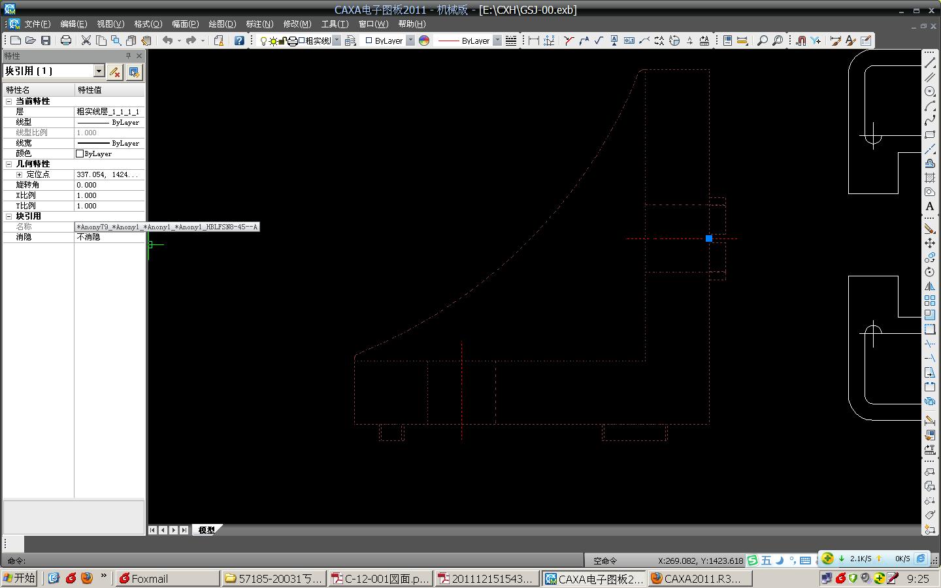This screenshot has width=941, height=588.
Task: Click the scissors Cut icon
Action: pos(86,41)
